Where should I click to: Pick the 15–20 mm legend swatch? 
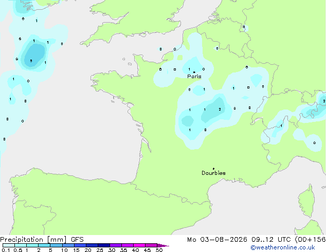(80, 245)
